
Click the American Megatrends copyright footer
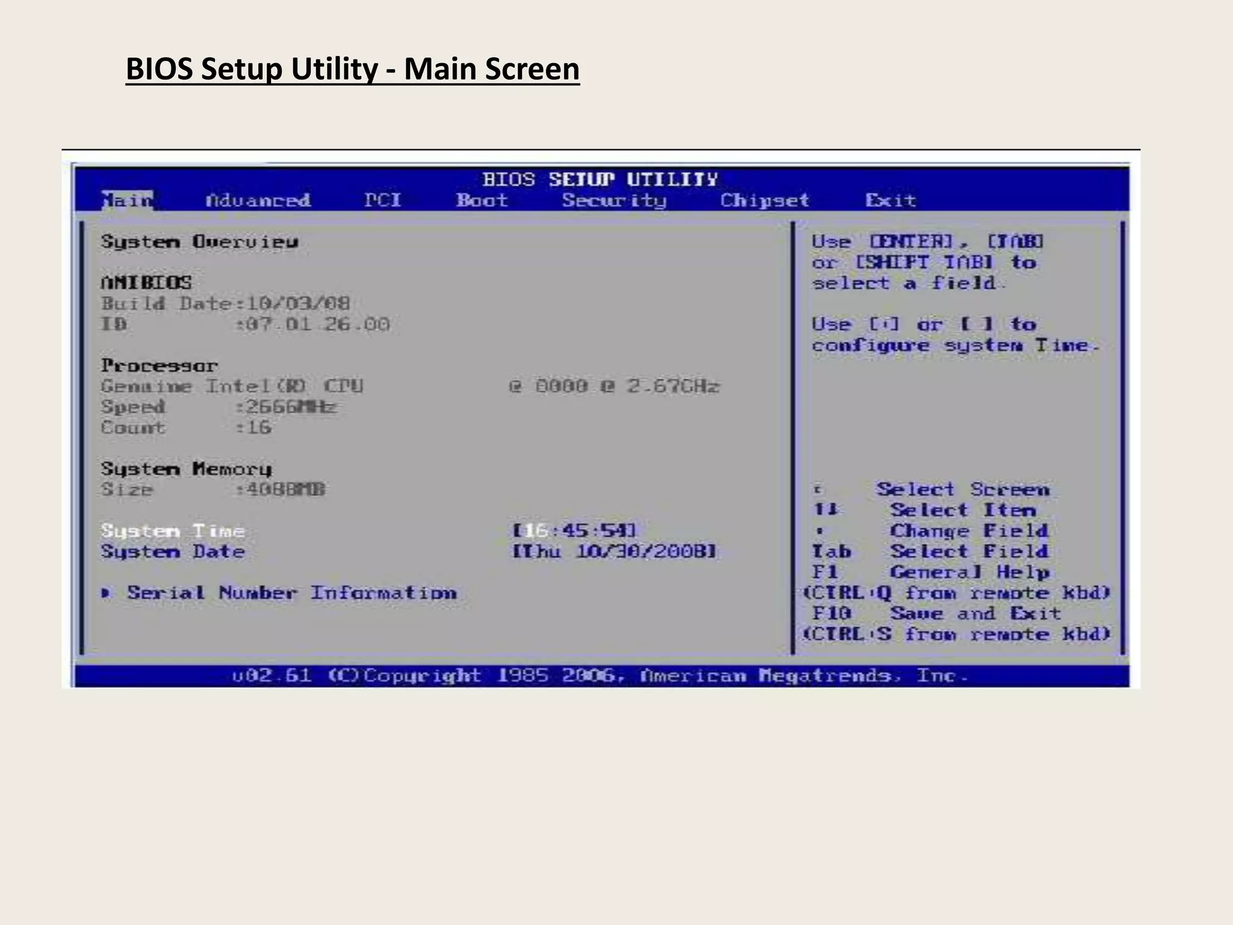600,676
